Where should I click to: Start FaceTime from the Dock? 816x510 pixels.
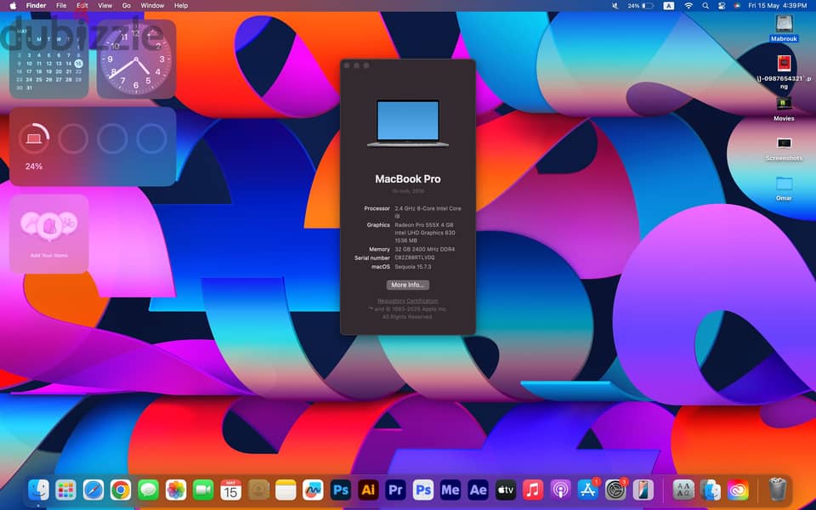coord(203,490)
